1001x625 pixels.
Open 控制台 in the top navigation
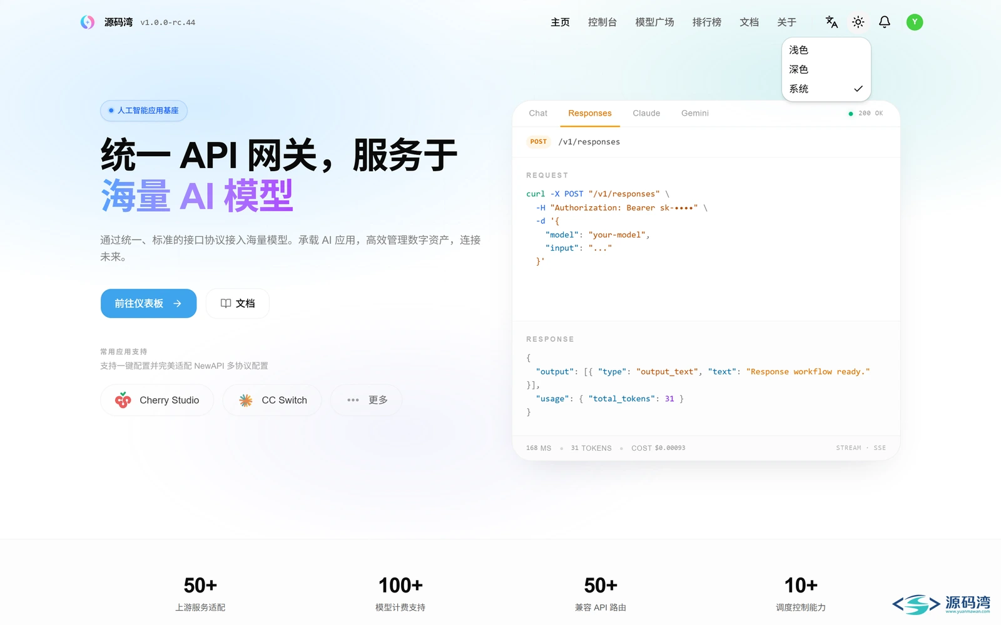coord(602,22)
